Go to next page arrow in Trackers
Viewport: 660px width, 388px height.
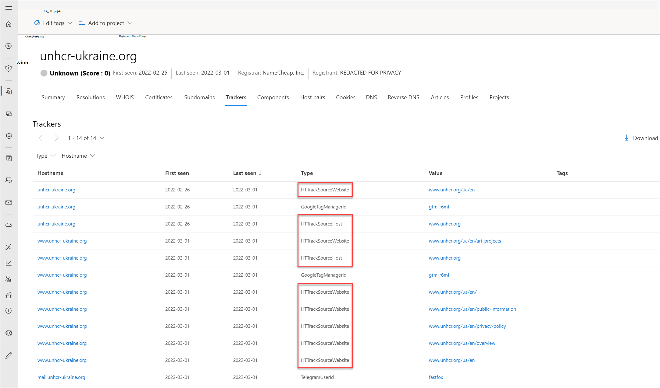point(56,138)
